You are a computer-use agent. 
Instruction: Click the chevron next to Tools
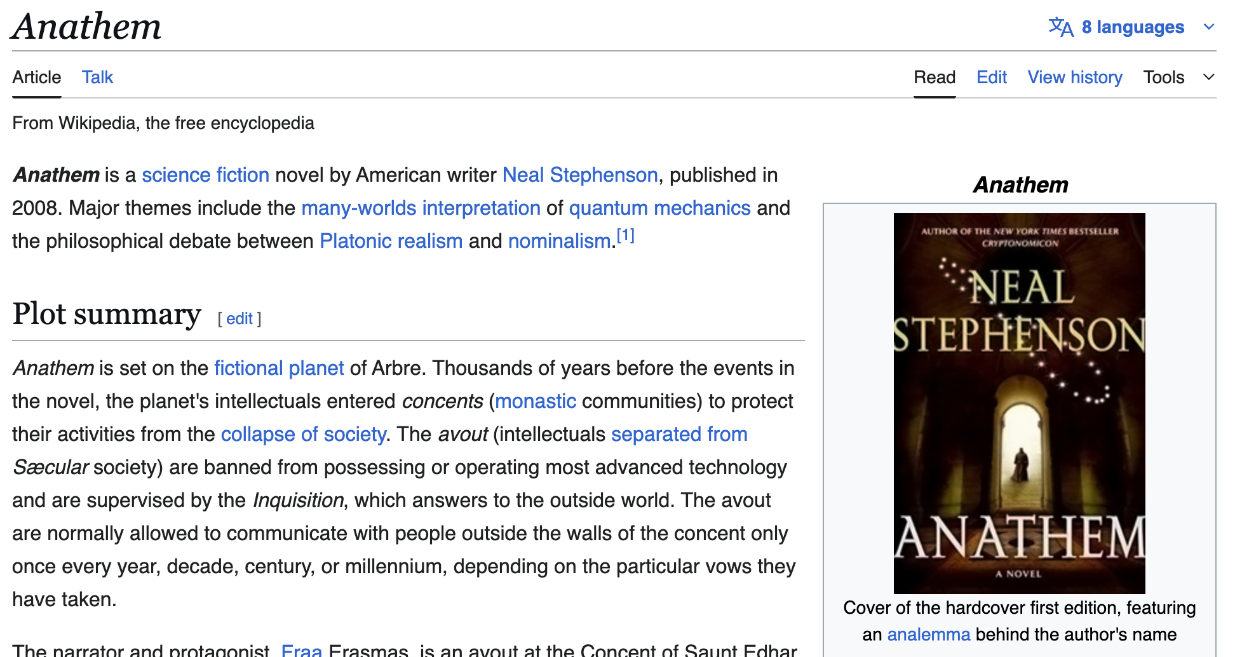coord(1208,77)
